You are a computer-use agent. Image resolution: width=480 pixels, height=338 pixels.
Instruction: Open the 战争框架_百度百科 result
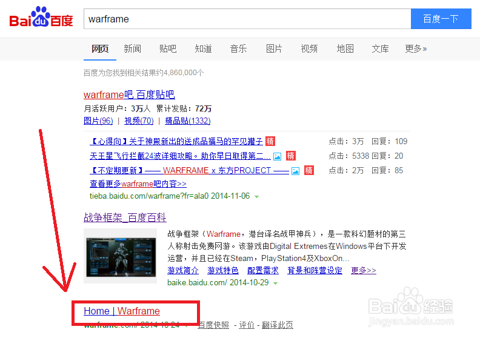[x=125, y=217]
